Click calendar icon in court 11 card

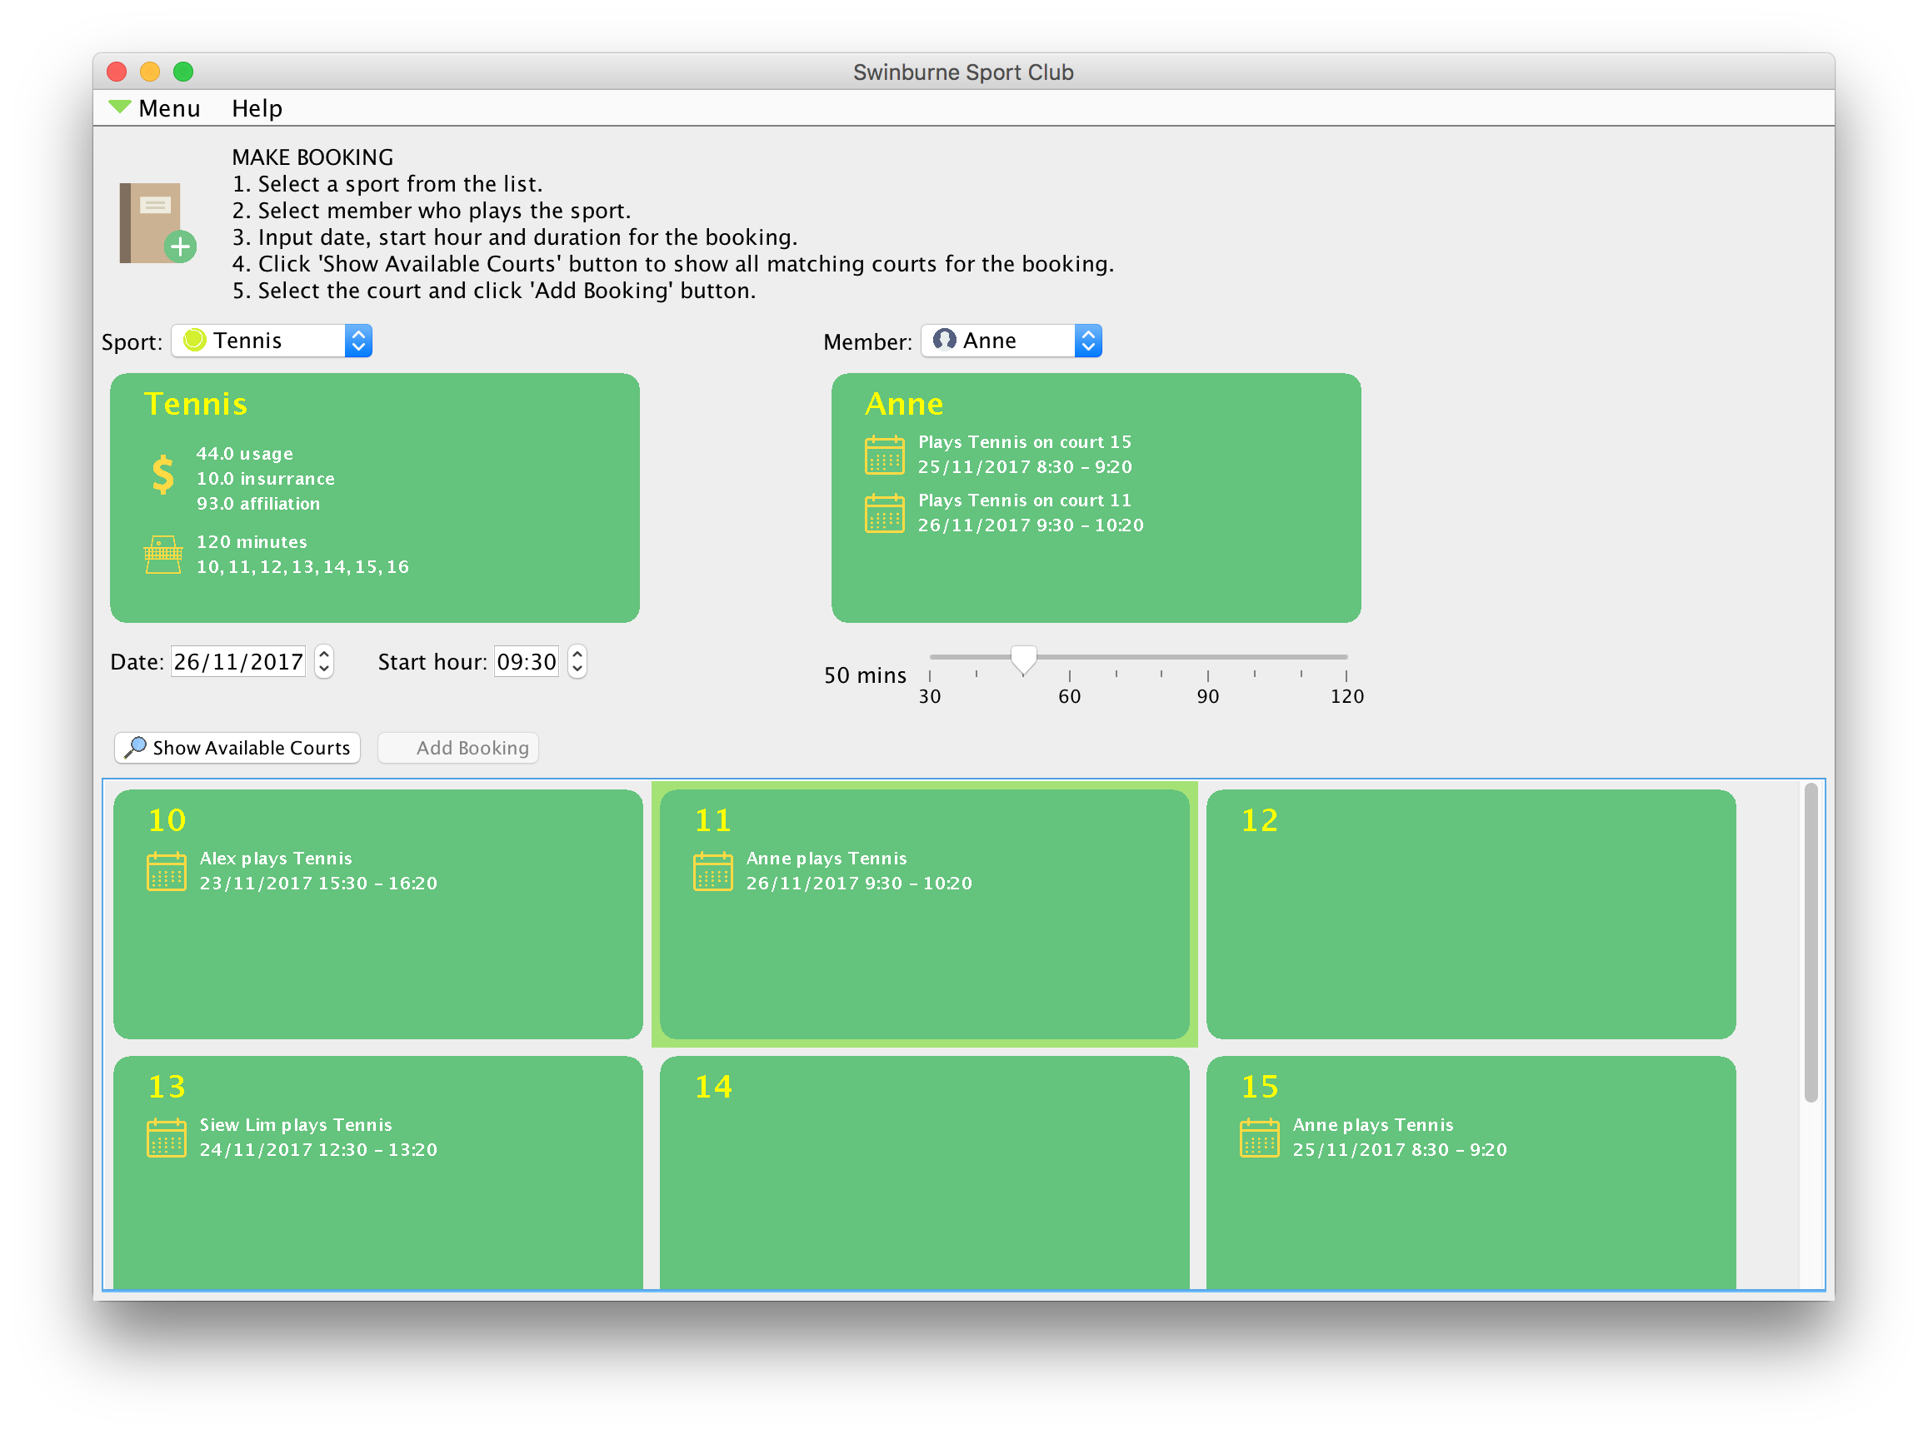713,872
